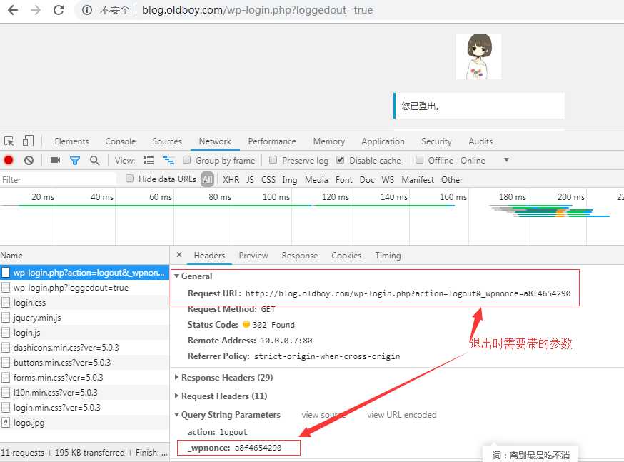Click the network Filter text field
The width and height of the screenshot is (624, 462).
pos(59,180)
